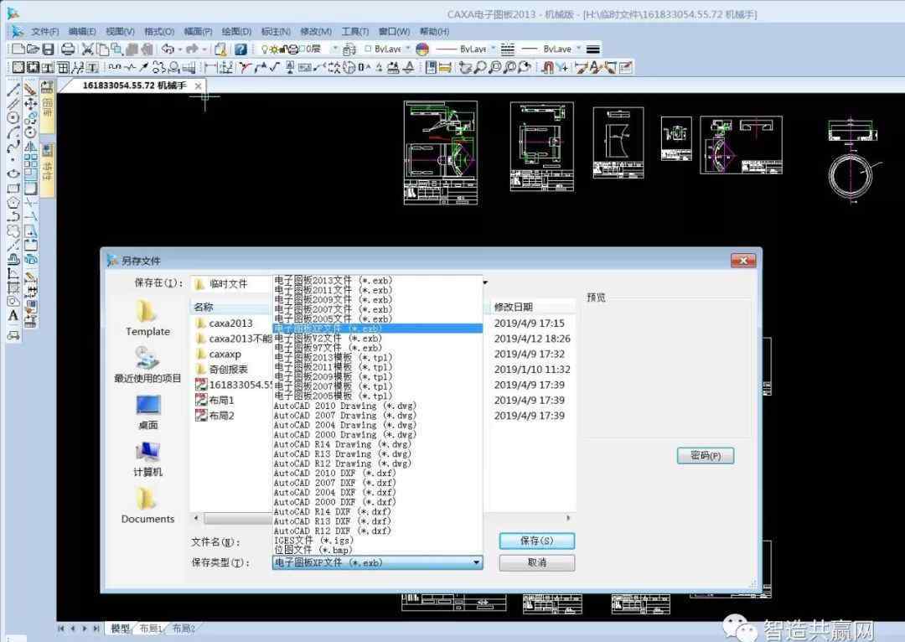Screen dimensions: 905x642
Task: Select the Polygon drawing tool
Action: 13,203
